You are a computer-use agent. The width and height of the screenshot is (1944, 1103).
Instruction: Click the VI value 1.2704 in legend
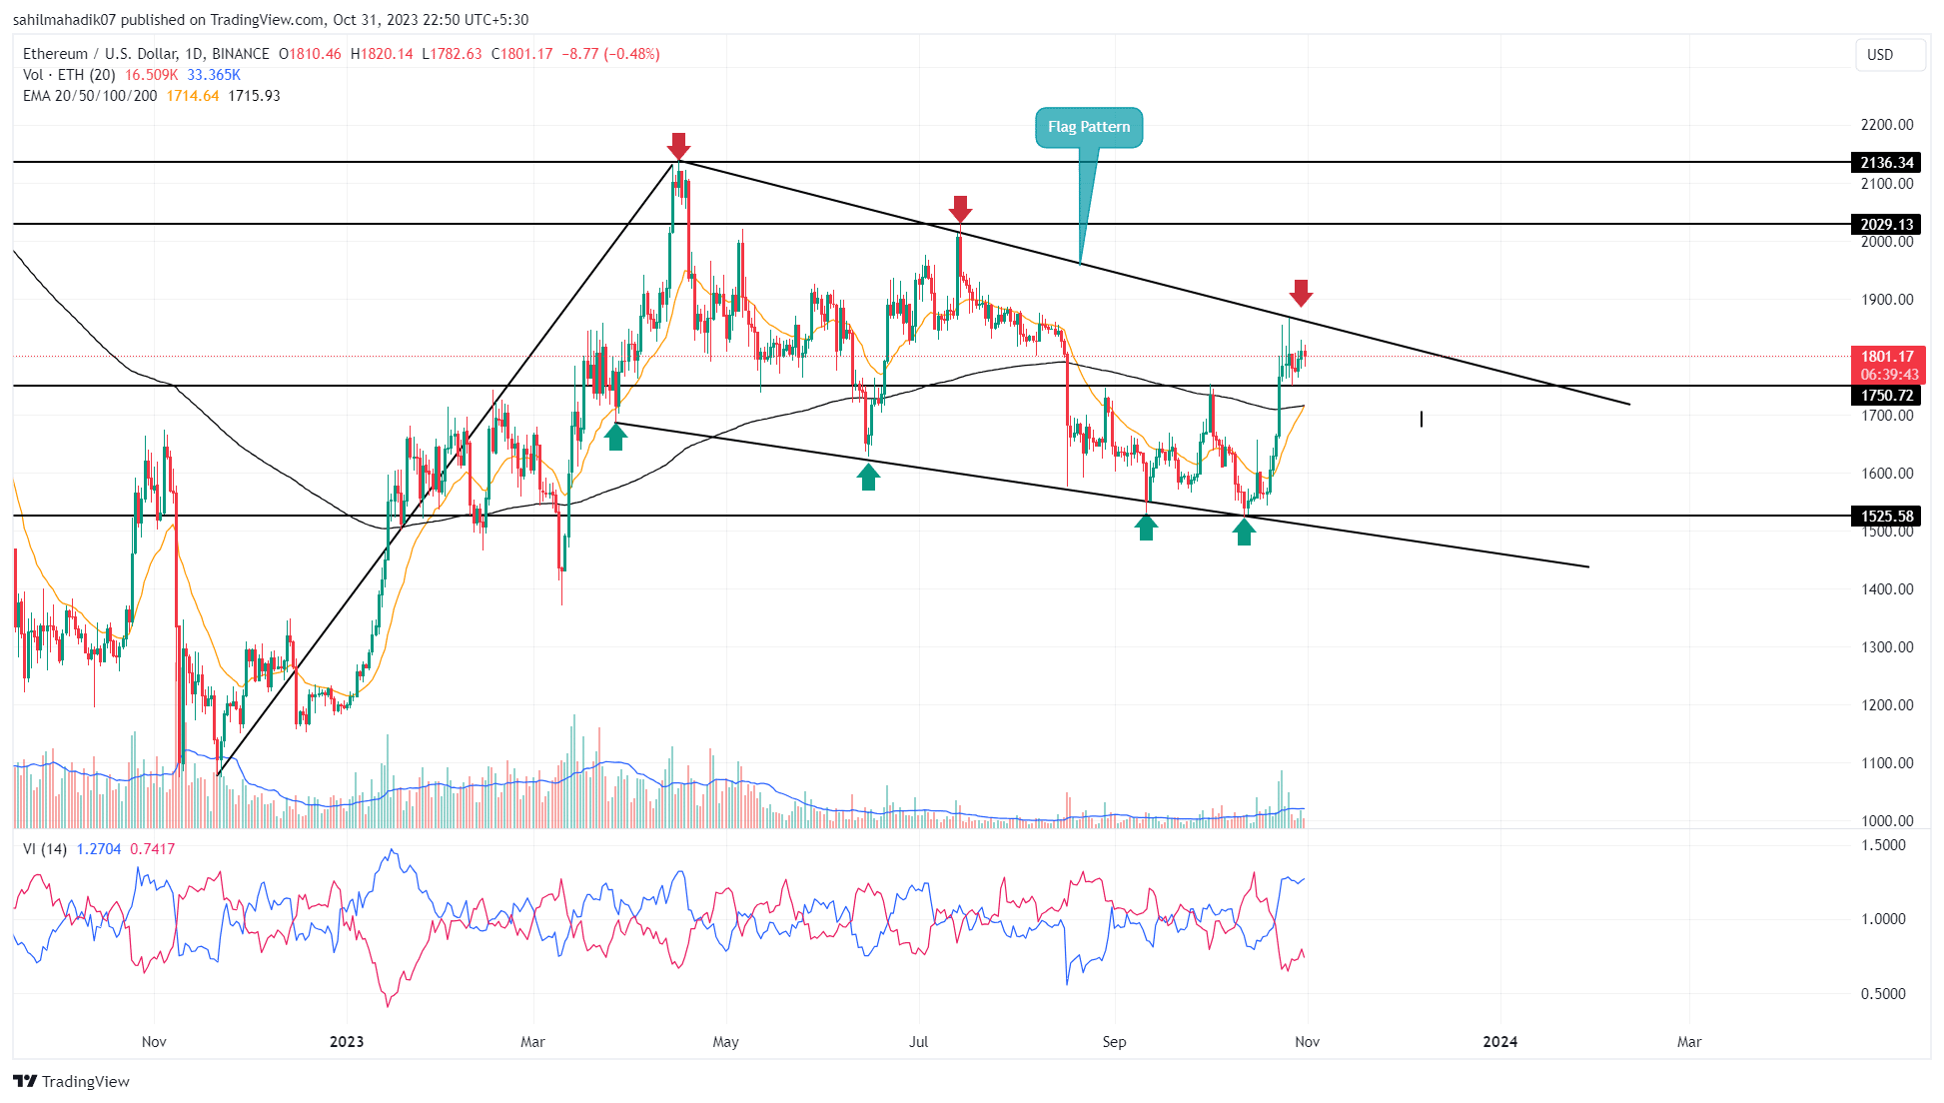tap(99, 849)
